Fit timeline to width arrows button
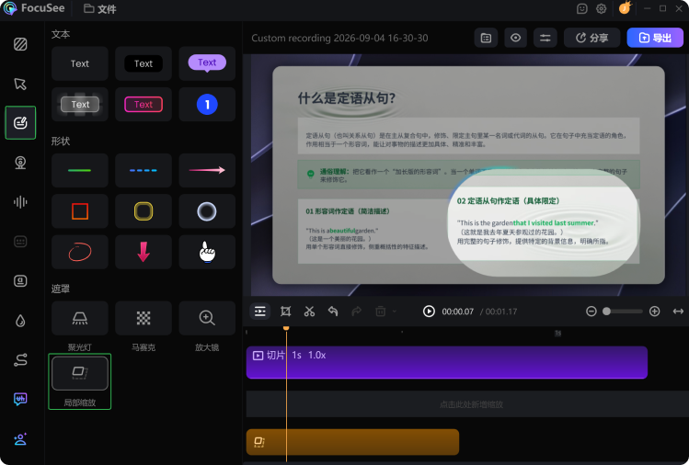Screen dimensions: 689x465 point(678,312)
